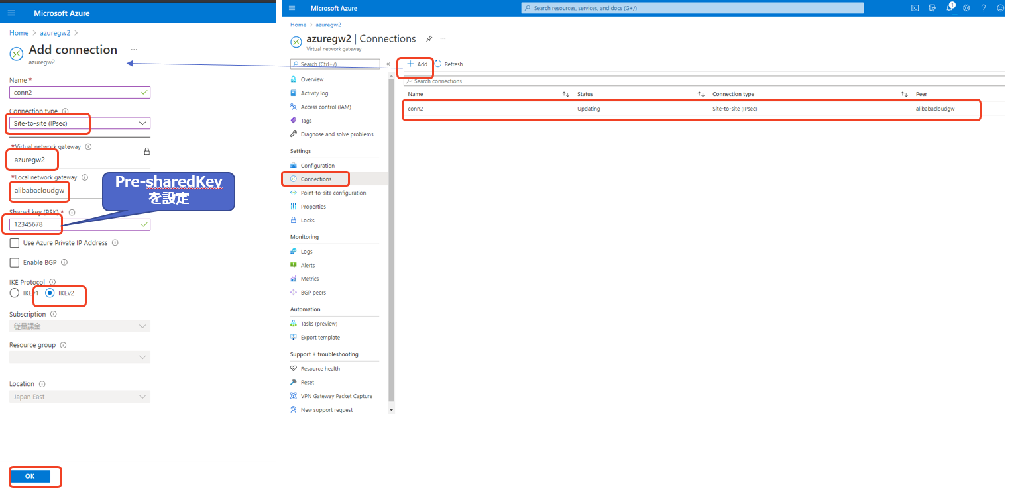Viewport: 1016px width, 492px height.
Task: Click Add to create new connection
Action: (417, 64)
